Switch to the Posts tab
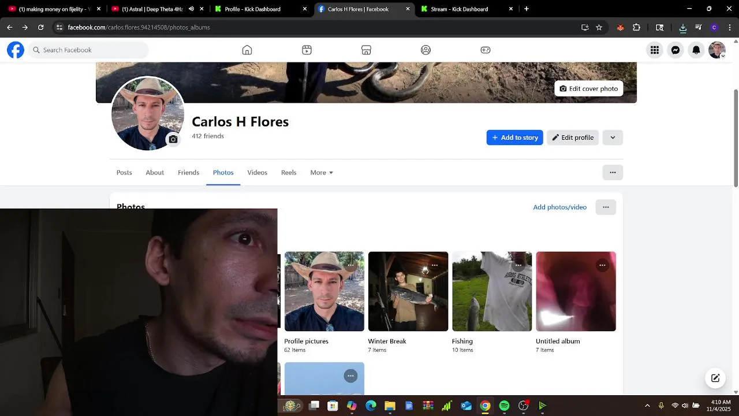Screen dimensions: 739x416 [x=124, y=172]
